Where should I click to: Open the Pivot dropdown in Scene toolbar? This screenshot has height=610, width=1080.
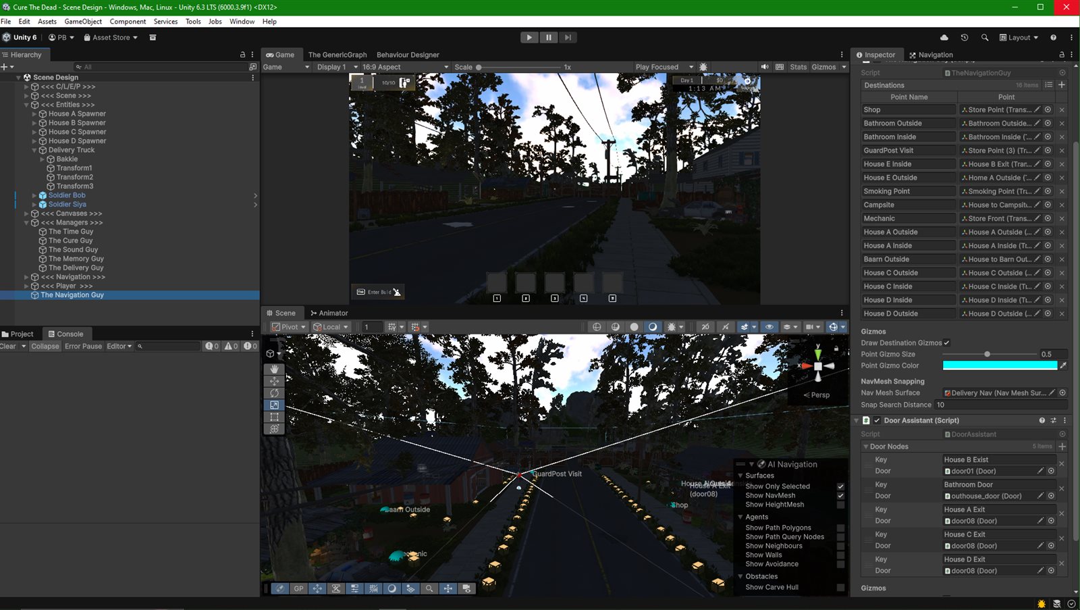pos(288,327)
